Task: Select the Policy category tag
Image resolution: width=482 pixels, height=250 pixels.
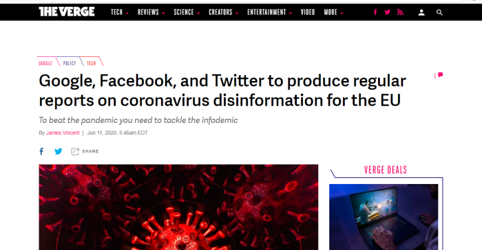Action: (x=70, y=63)
